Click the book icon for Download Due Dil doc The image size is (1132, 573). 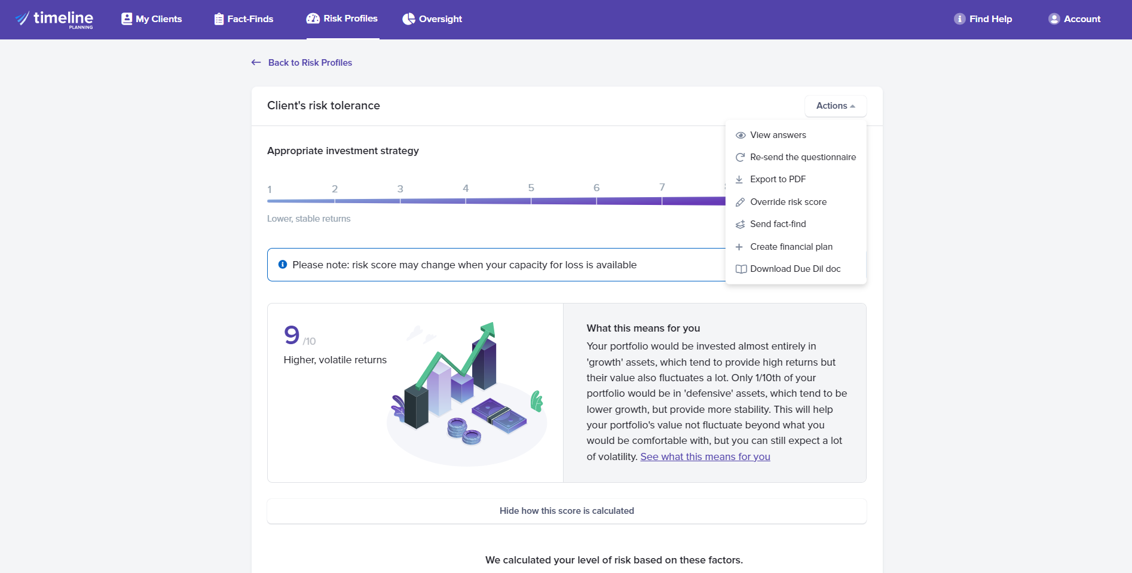pyautogui.click(x=741, y=269)
